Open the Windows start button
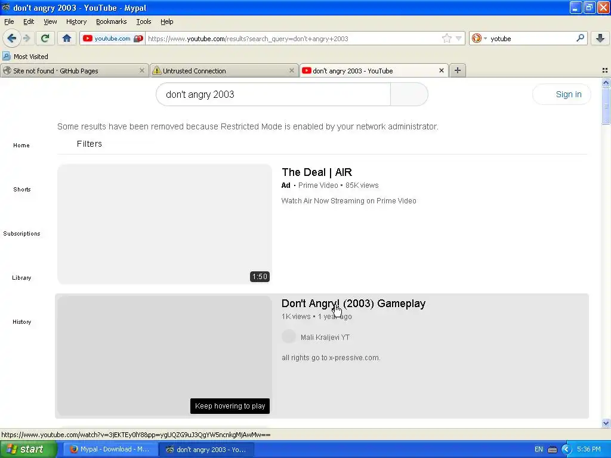 pyautogui.click(x=29, y=449)
